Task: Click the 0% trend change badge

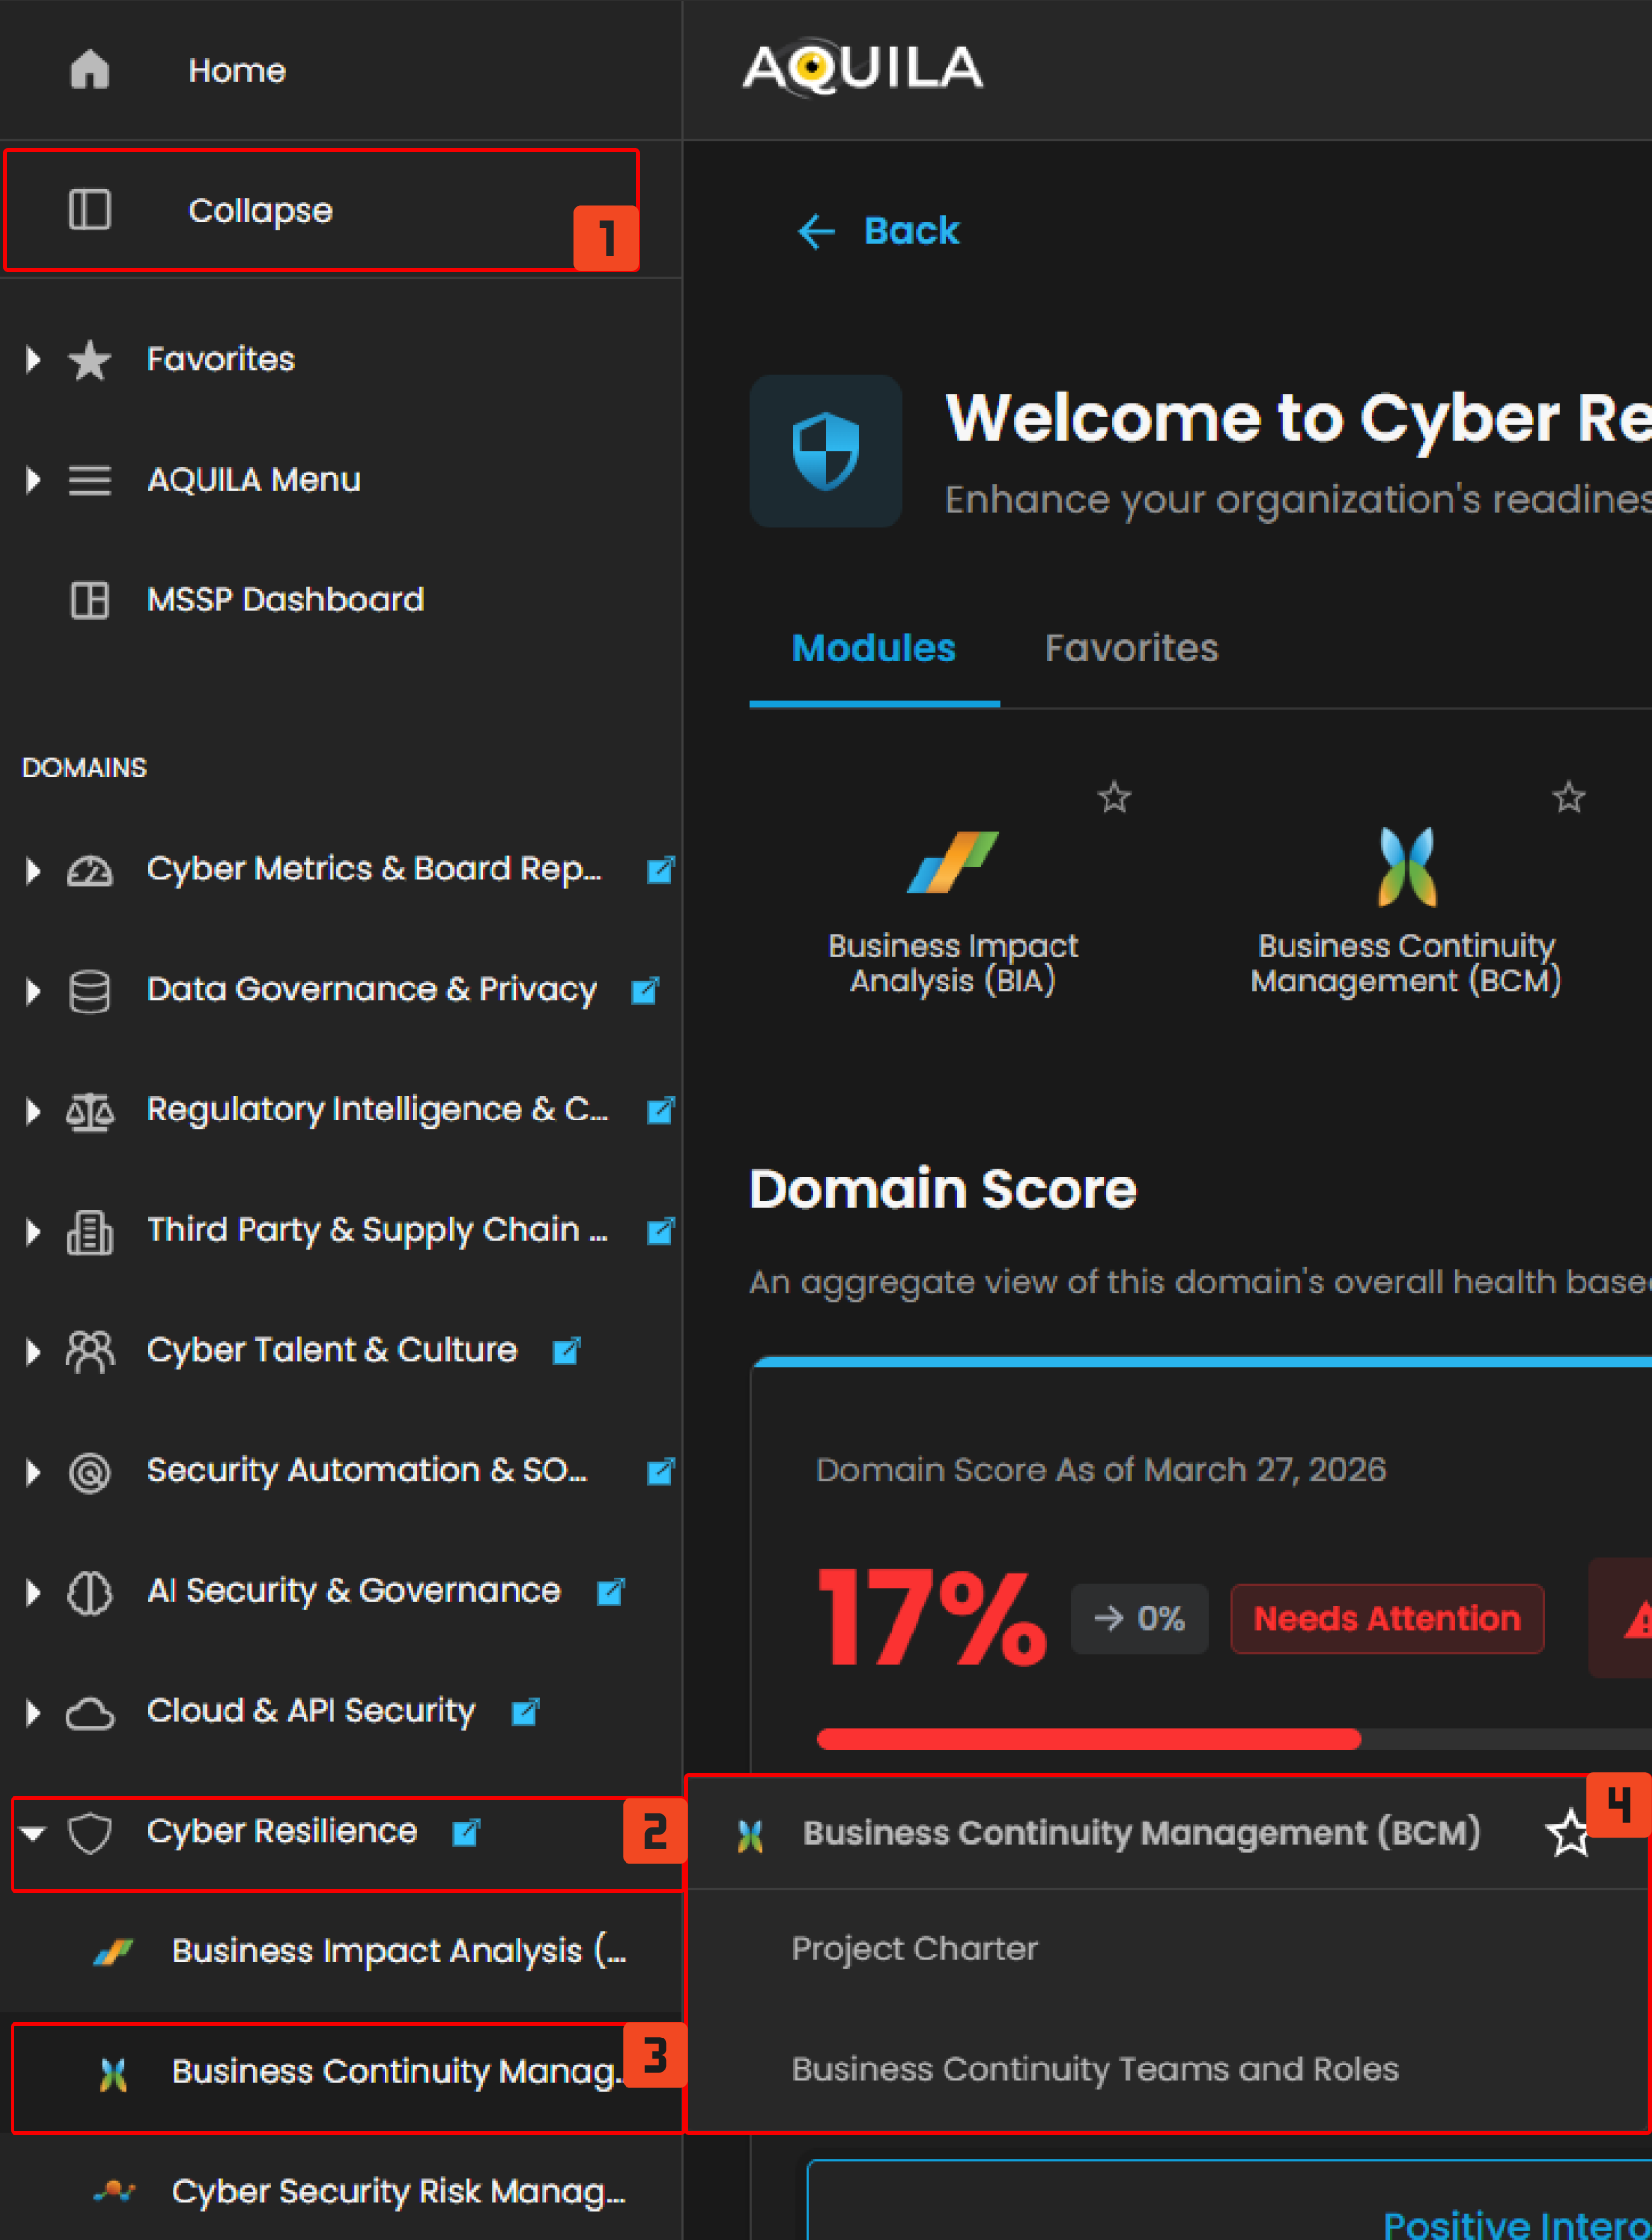Action: pyautogui.click(x=1139, y=1618)
